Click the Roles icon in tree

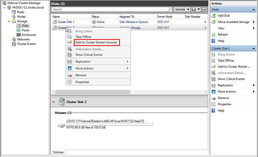tap(14, 12)
